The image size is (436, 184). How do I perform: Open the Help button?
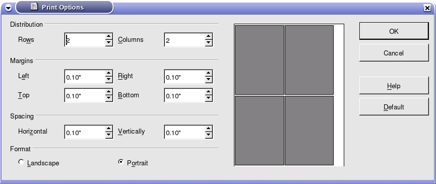[394, 86]
